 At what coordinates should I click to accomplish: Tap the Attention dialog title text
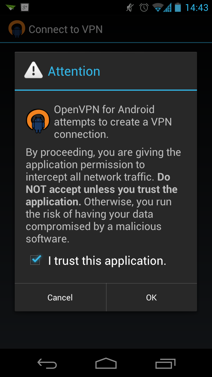pos(74,71)
